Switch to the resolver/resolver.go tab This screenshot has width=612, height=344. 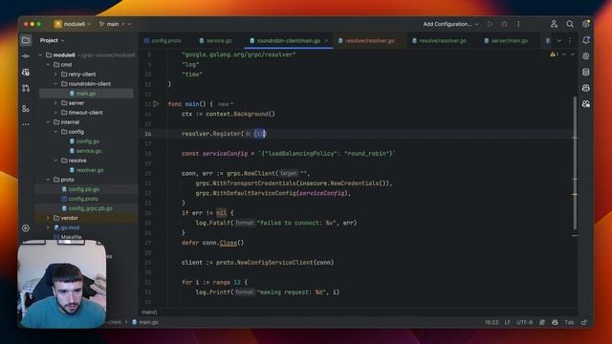[366, 40]
